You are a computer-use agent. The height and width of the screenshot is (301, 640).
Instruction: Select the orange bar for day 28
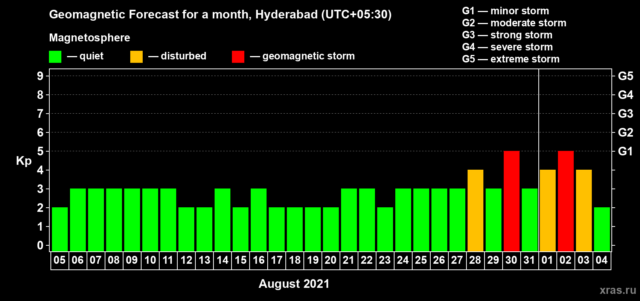[x=475, y=210]
